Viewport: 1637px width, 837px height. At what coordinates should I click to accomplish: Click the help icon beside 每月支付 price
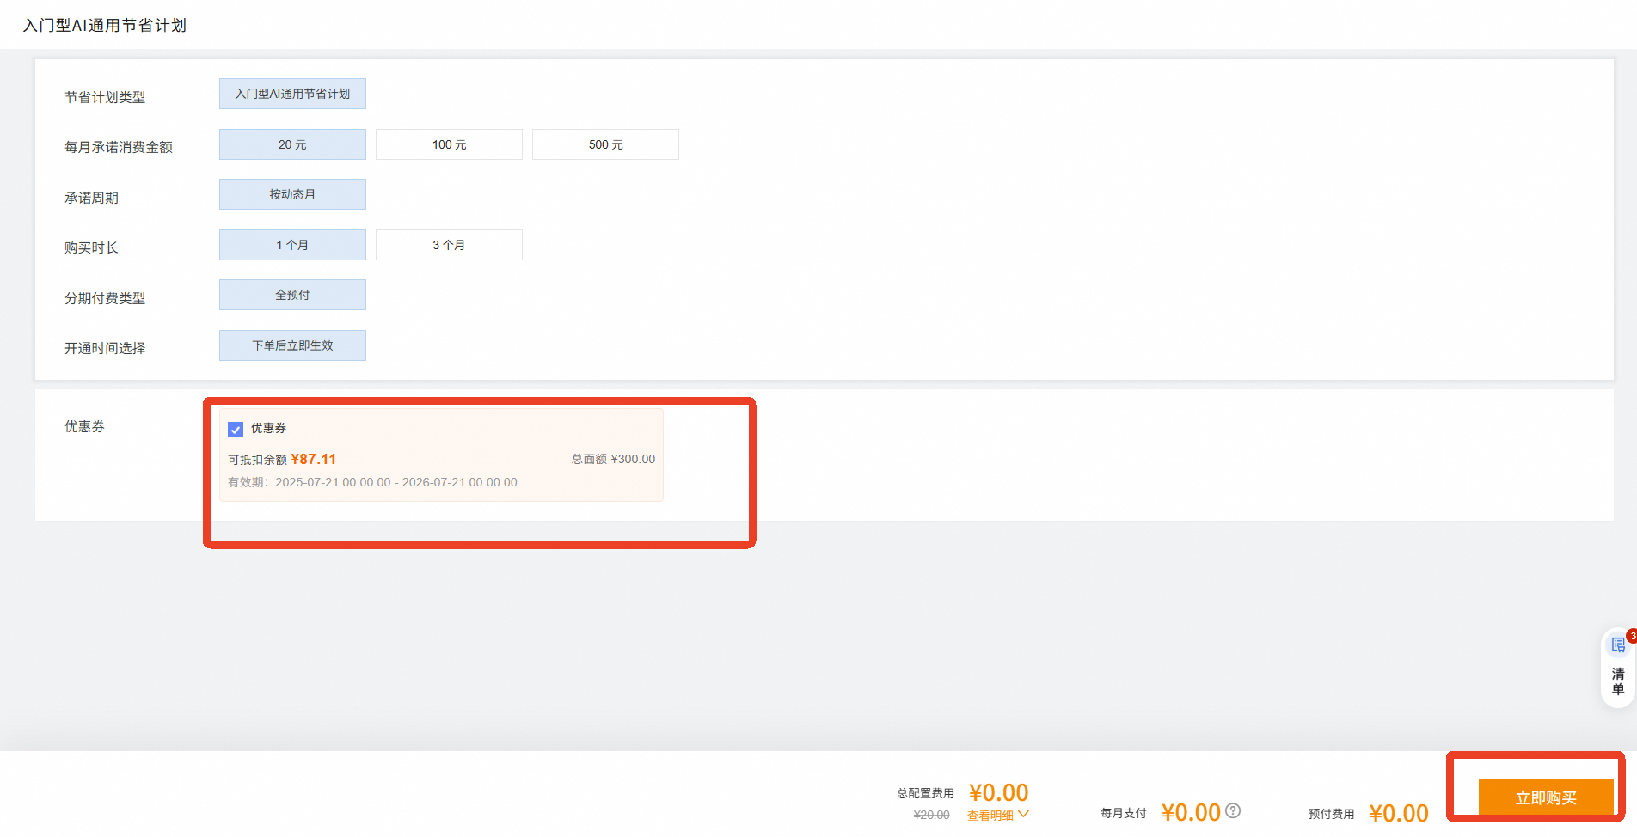tap(1233, 810)
